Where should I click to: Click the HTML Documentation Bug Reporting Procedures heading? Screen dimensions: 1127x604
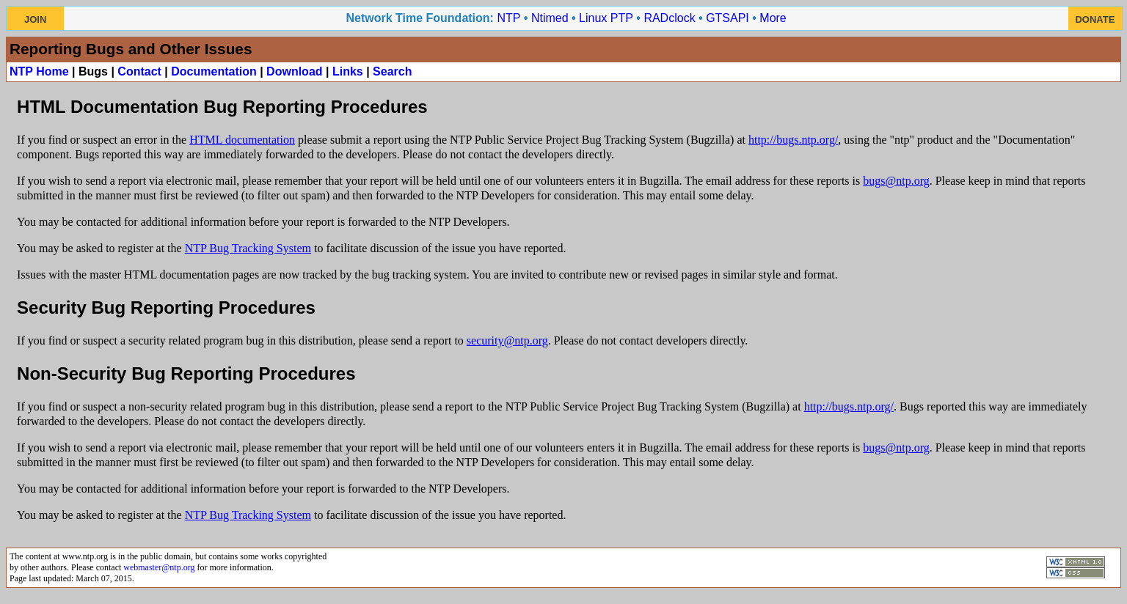pos(222,107)
